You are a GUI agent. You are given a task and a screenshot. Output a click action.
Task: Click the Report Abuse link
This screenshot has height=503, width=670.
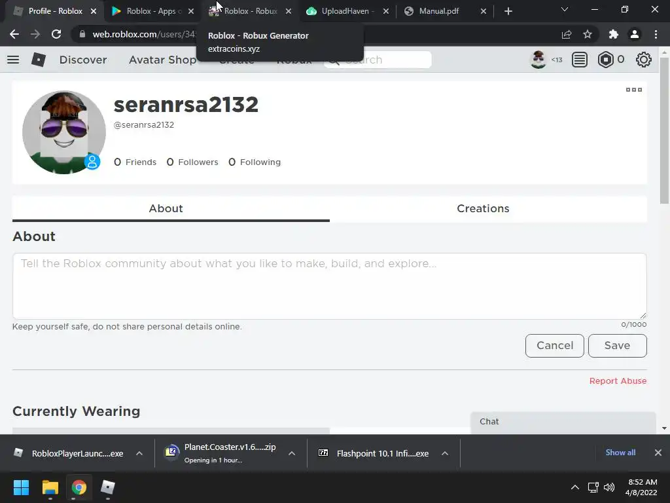[x=618, y=381]
